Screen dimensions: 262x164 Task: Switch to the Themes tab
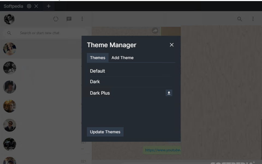tap(98, 58)
